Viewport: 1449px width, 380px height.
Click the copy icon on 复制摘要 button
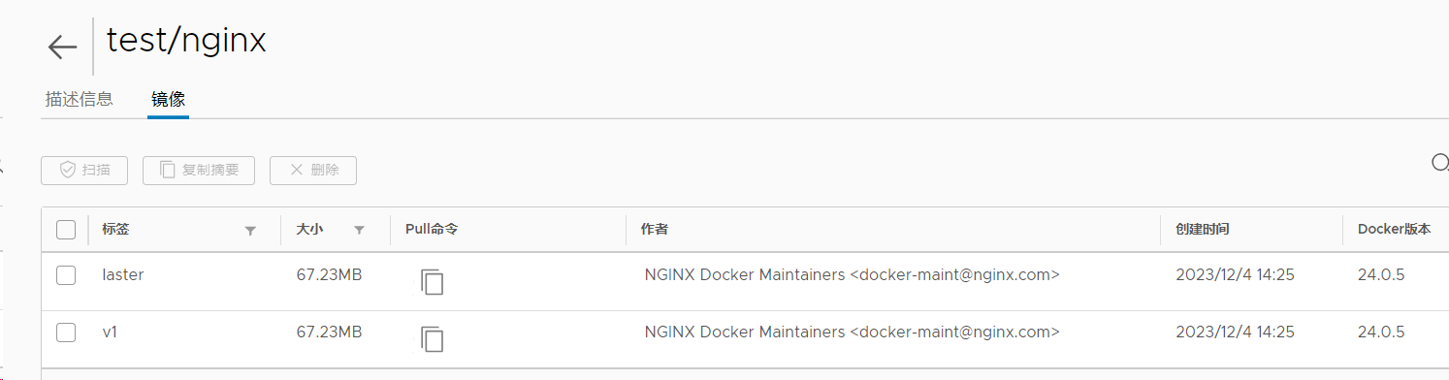[x=168, y=170]
